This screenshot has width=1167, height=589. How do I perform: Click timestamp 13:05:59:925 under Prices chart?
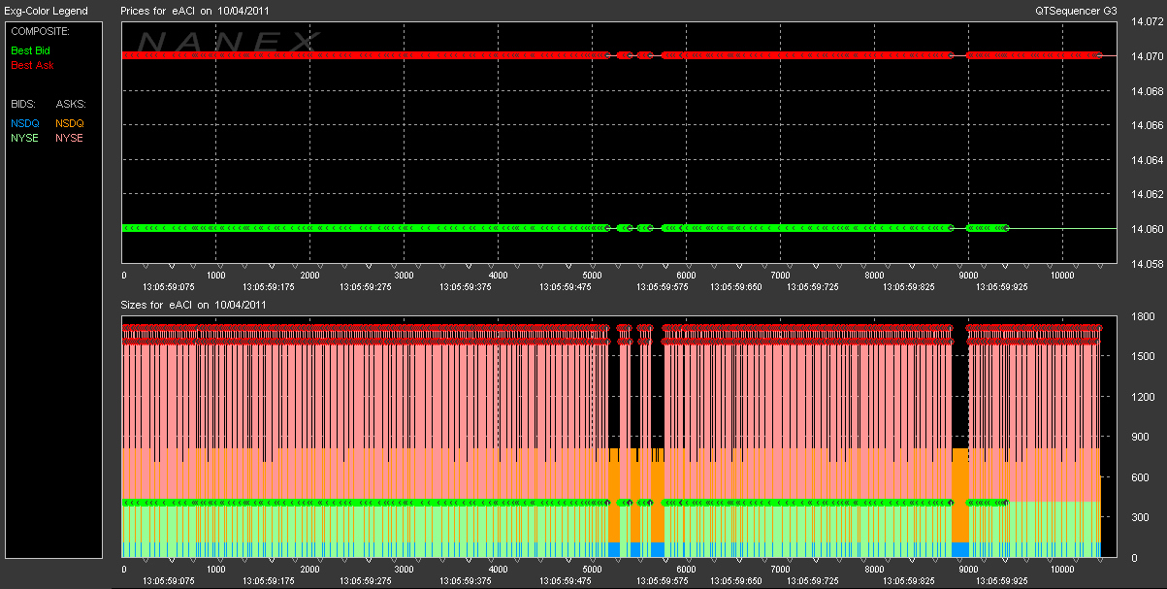1000,287
